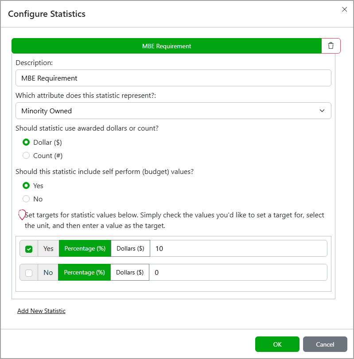Click the Description text field

click(x=173, y=78)
